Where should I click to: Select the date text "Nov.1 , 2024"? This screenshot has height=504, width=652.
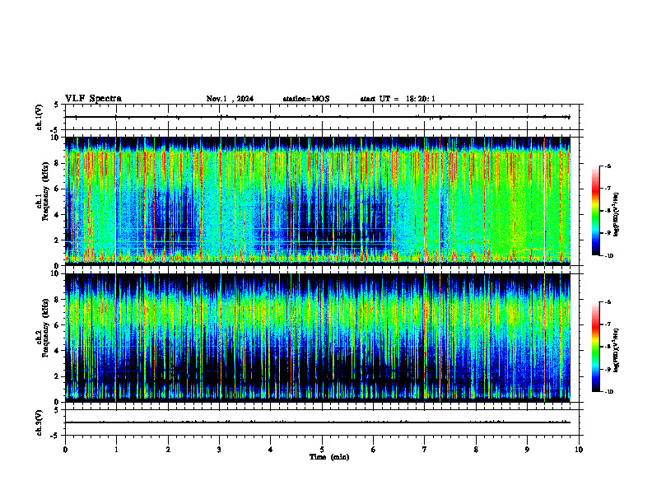230,99
